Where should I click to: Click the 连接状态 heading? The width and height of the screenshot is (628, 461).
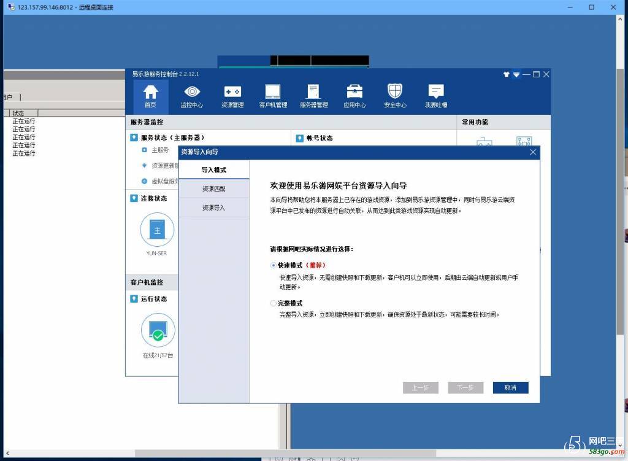(x=154, y=198)
